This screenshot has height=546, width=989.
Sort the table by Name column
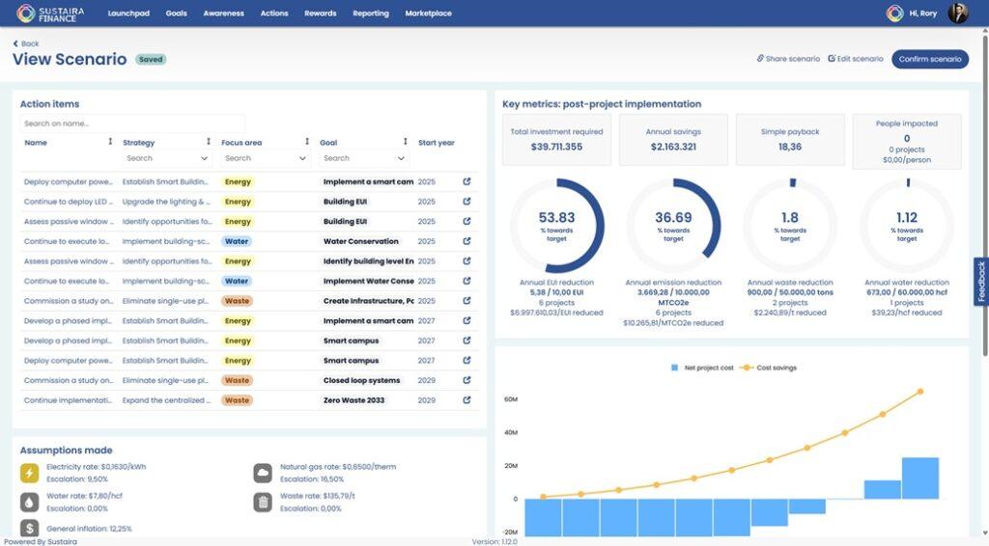[110, 143]
